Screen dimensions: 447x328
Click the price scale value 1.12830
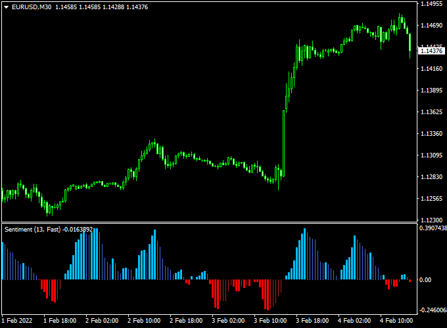pyautogui.click(x=432, y=176)
